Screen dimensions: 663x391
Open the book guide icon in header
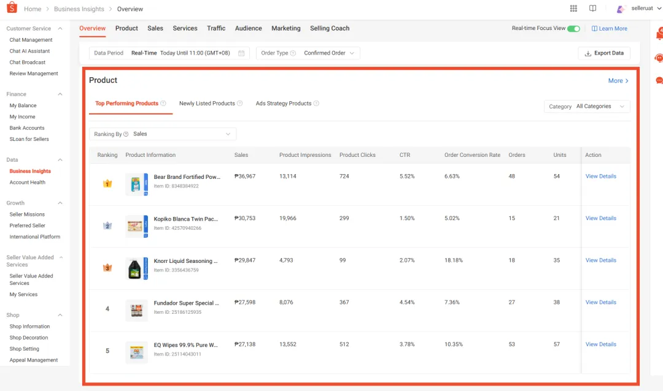(592, 9)
